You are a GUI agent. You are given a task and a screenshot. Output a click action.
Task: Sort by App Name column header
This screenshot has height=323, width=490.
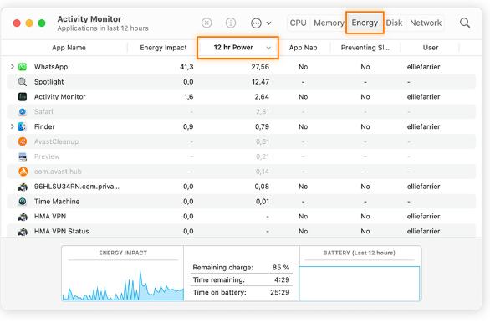(x=69, y=48)
